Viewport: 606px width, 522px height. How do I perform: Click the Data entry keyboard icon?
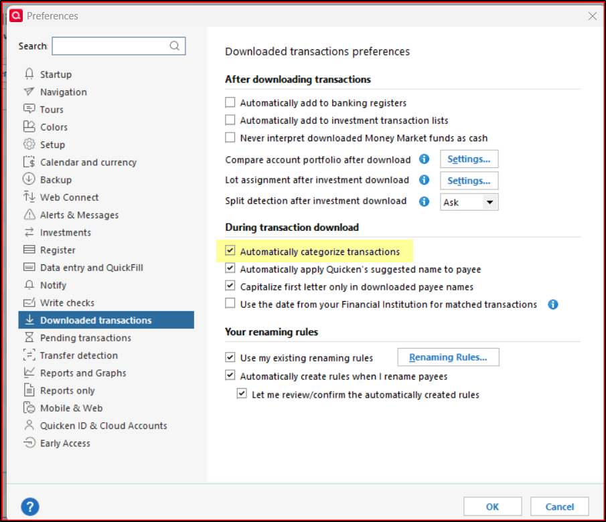tap(29, 267)
